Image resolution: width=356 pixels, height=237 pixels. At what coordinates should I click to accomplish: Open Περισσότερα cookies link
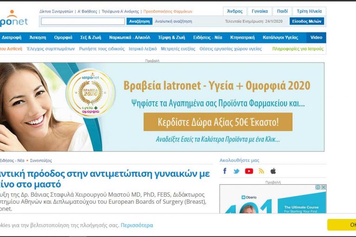pos(137,225)
